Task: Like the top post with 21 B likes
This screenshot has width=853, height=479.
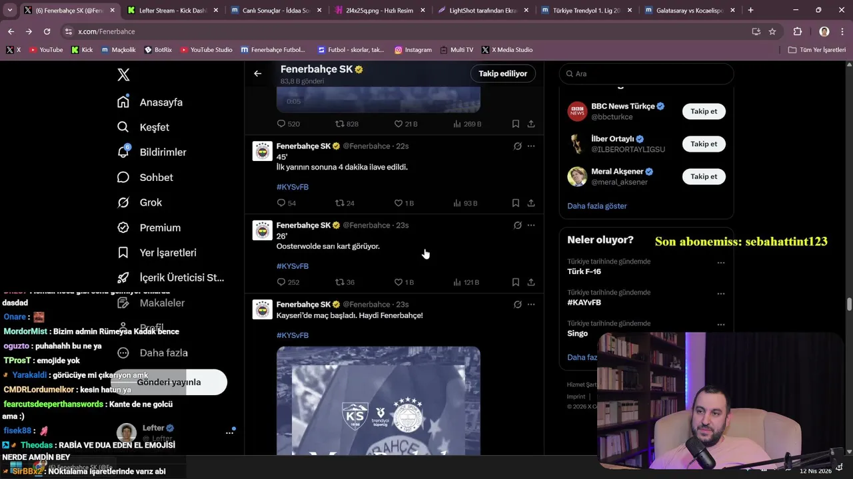Action: point(405,124)
